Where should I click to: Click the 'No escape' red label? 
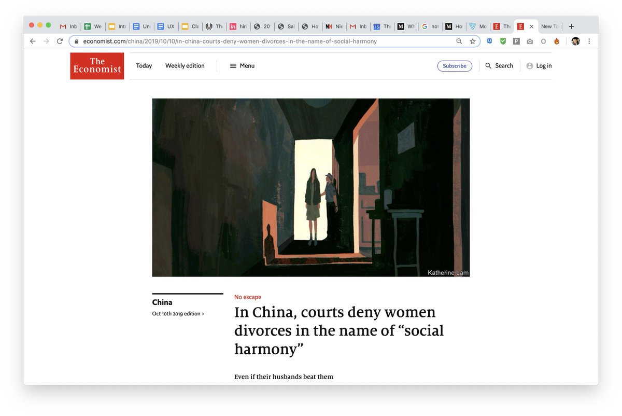click(248, 297)
